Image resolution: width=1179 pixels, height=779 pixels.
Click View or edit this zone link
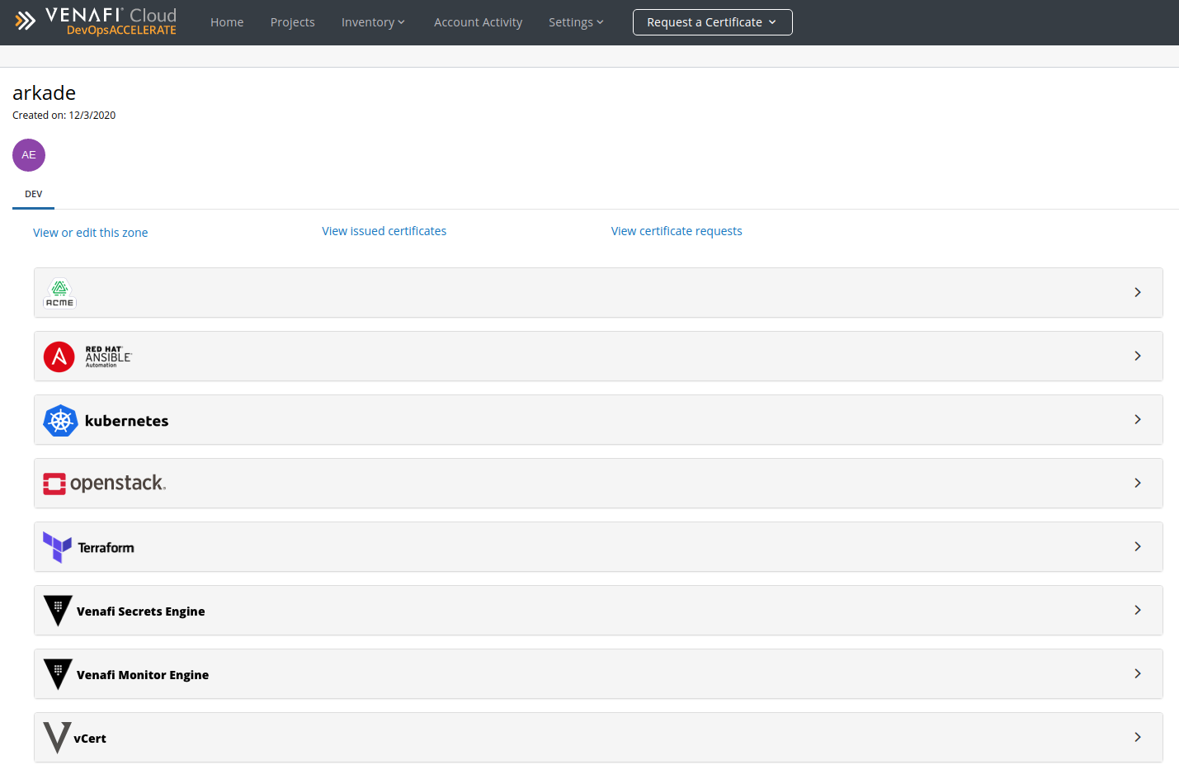point(91,233)
